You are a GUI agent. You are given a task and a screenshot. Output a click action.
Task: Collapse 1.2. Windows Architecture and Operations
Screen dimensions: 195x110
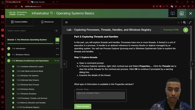coord(33,61)
